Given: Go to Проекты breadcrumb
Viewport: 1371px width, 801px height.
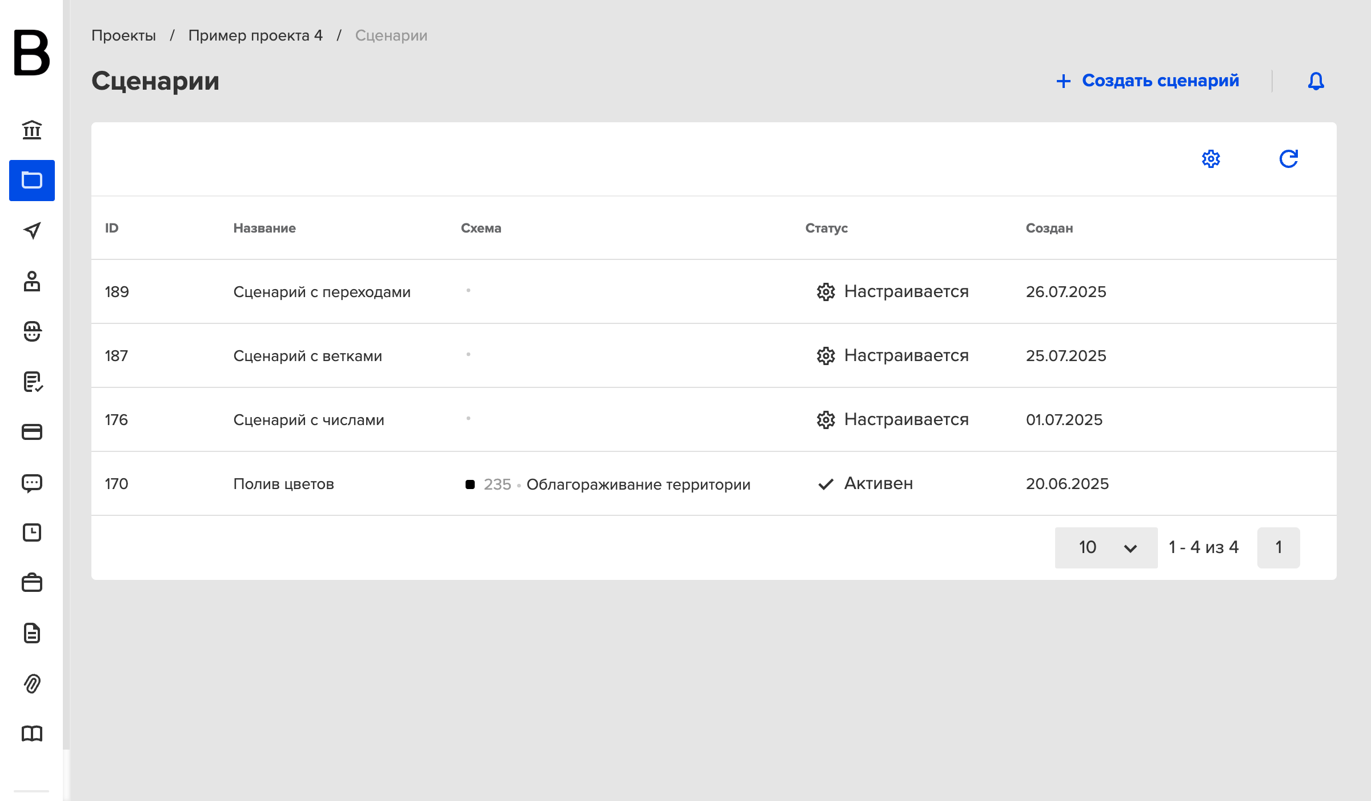Looking at the screenshot, I should [123, 35].
